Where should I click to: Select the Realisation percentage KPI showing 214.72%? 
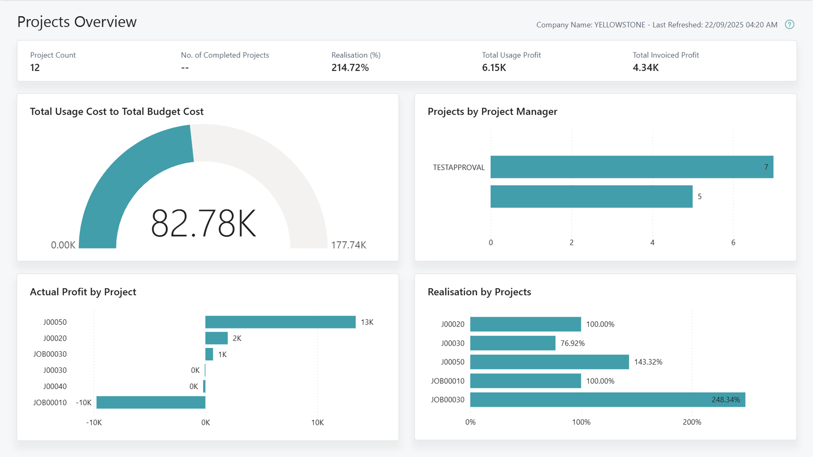coord(356,61)
